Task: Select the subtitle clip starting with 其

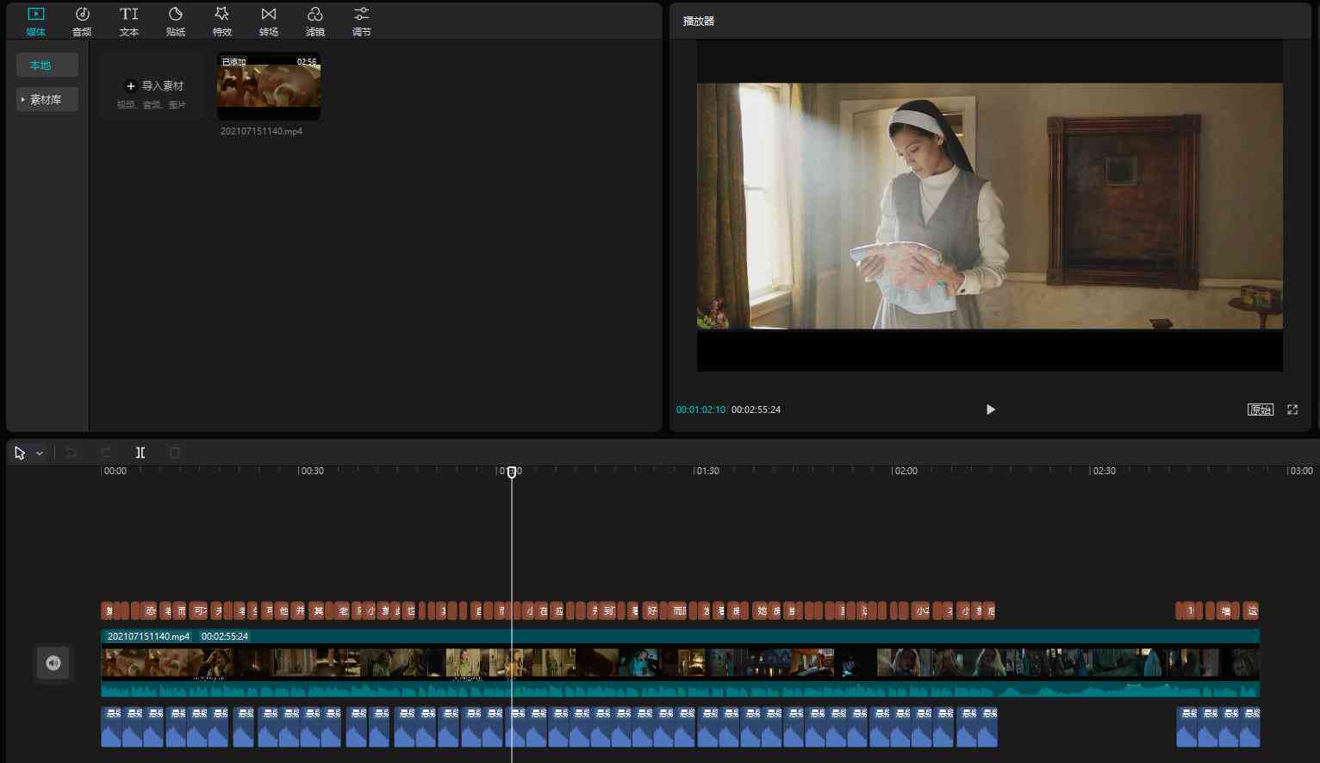Action: pos(317,611)
